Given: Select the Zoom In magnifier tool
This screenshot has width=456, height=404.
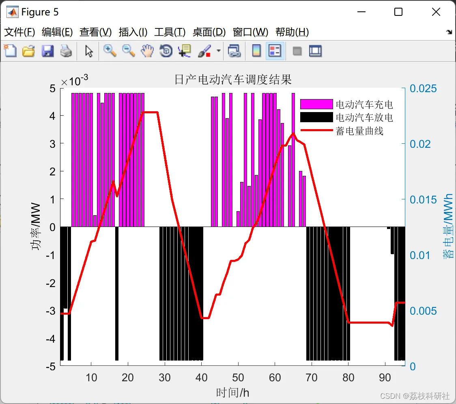Looking at the screenshot, I should 110,51.
